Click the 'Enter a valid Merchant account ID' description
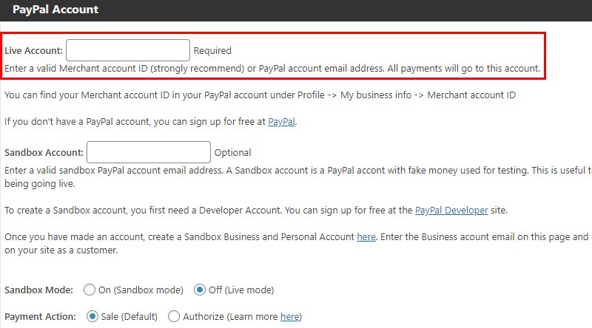Viewport: 592px width, 328px height. (x=272, y=69)
